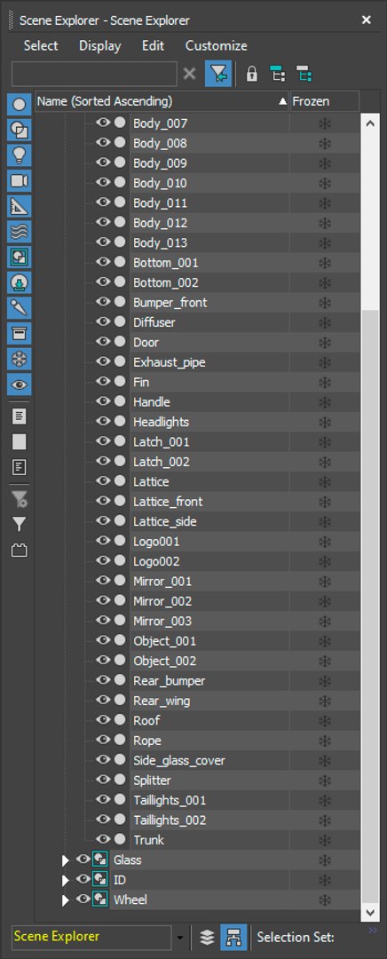Open the Customize menu
Image resolution: width=387 pixels, height=959 pixels.
(x=217, y=46)
